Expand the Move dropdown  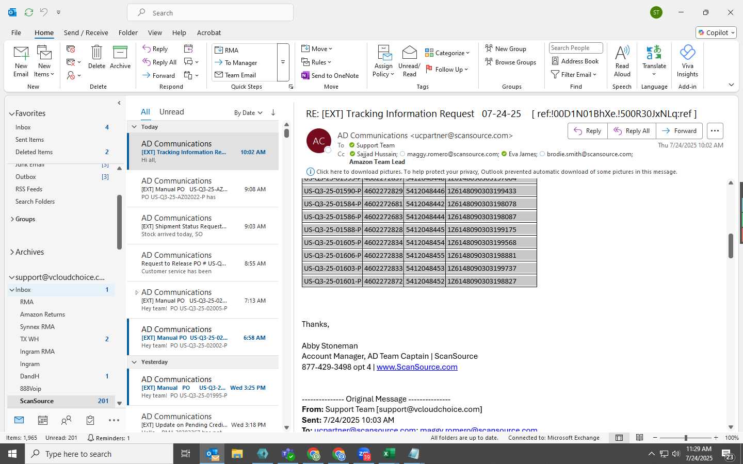pyautogui.click(x=317, y=48)
